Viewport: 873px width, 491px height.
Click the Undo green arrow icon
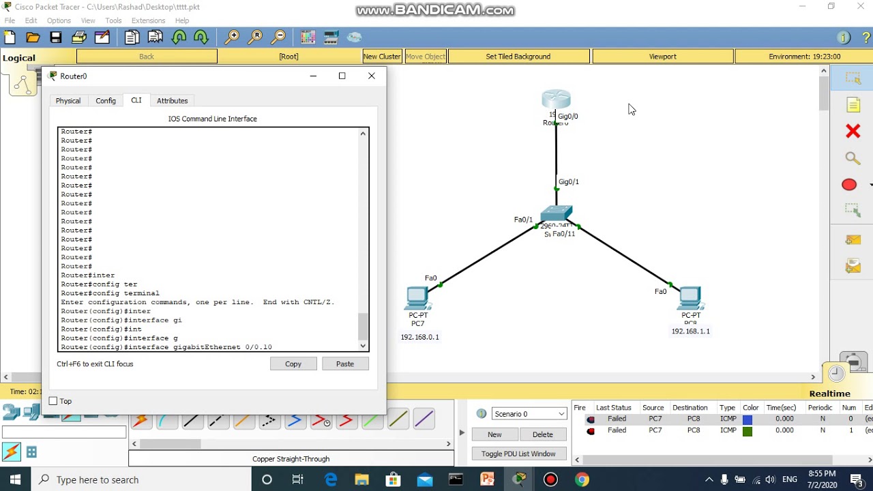[x=179, y=38]
